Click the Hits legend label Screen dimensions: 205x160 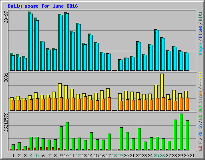pos(201,16)
